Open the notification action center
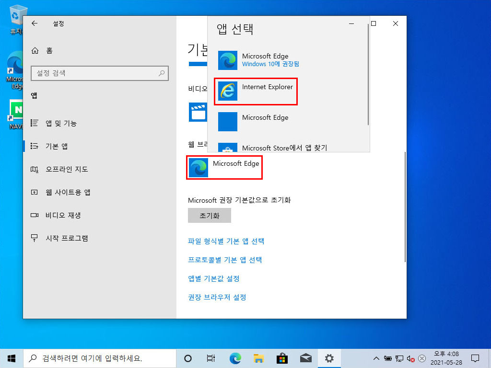The image size is (491, 368). click(475, 358)
